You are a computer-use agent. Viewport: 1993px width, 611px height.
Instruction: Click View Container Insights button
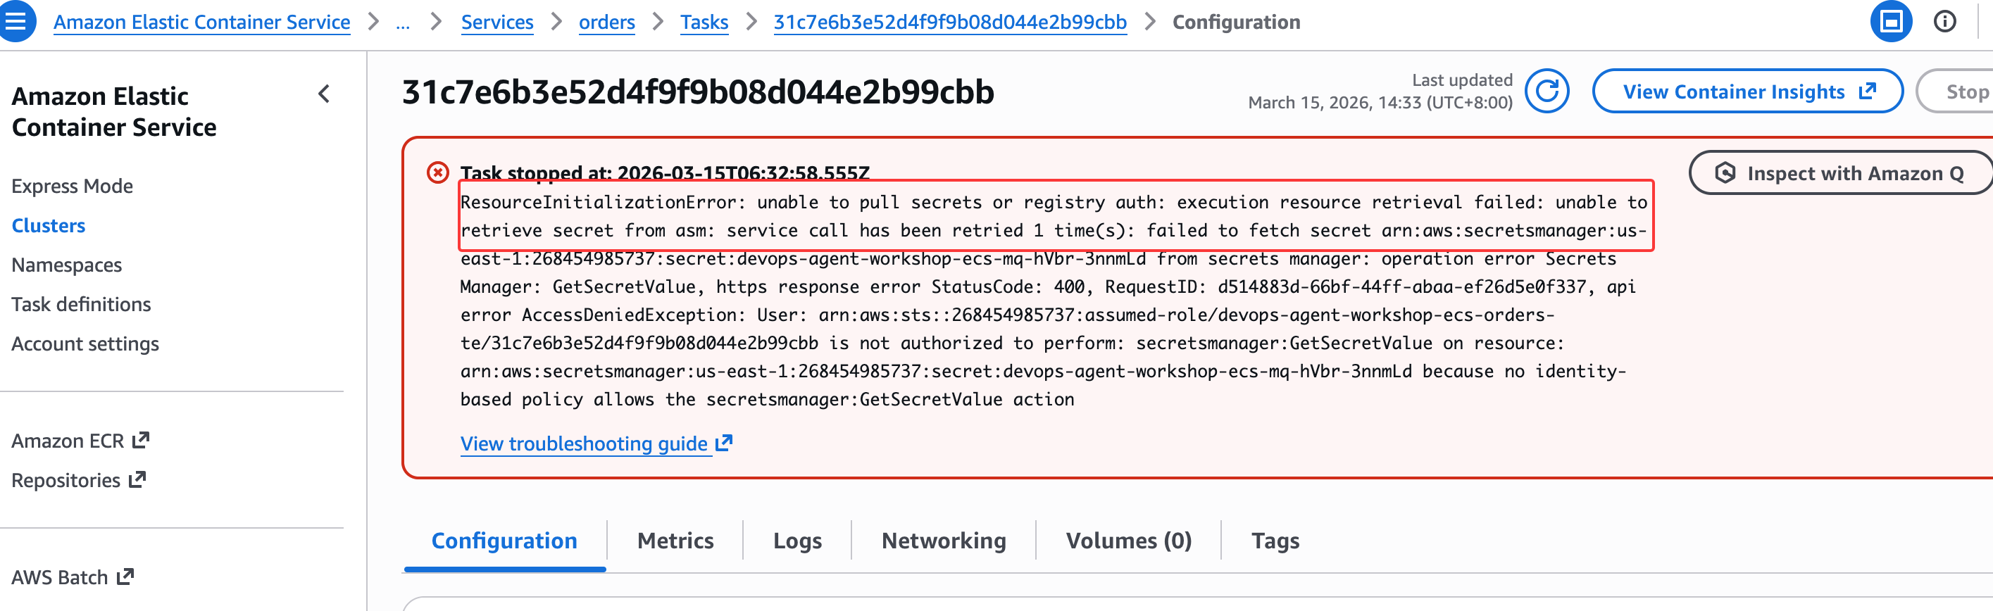1747,92
